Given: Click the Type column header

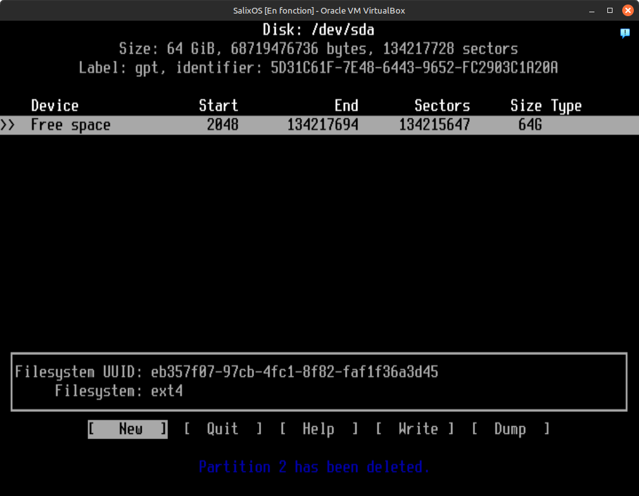Looking at the screenshot, I should [x=567, y=106].
